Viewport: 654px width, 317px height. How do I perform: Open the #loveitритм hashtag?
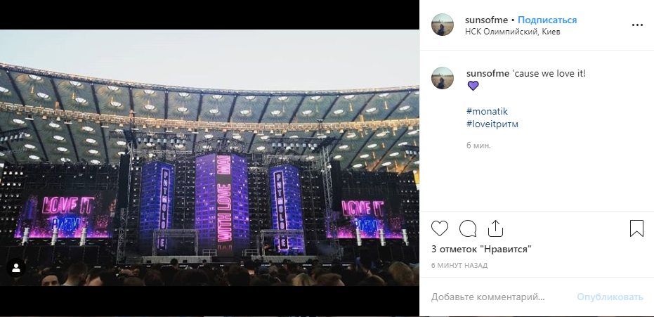click(492, 124)
